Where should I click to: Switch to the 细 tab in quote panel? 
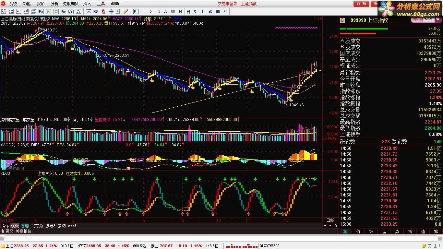click(x=371, y=231)
